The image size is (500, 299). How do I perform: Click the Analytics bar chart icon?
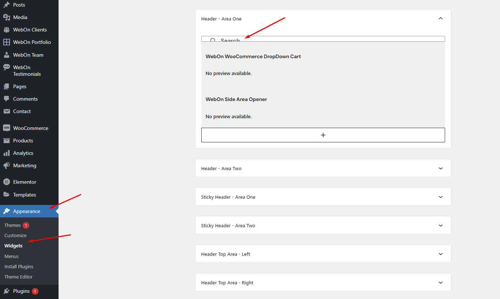[x=7, y=153]
